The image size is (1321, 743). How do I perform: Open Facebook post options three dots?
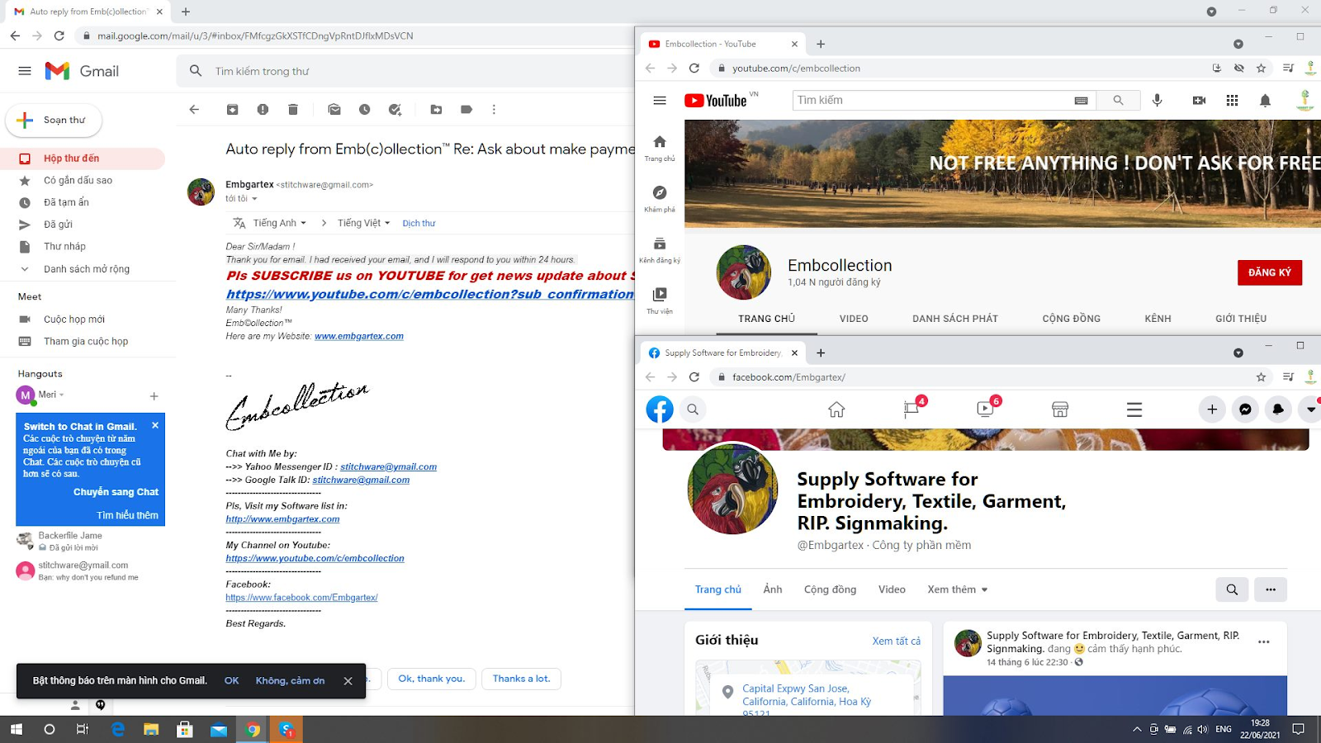click(x=1263, y=642)
